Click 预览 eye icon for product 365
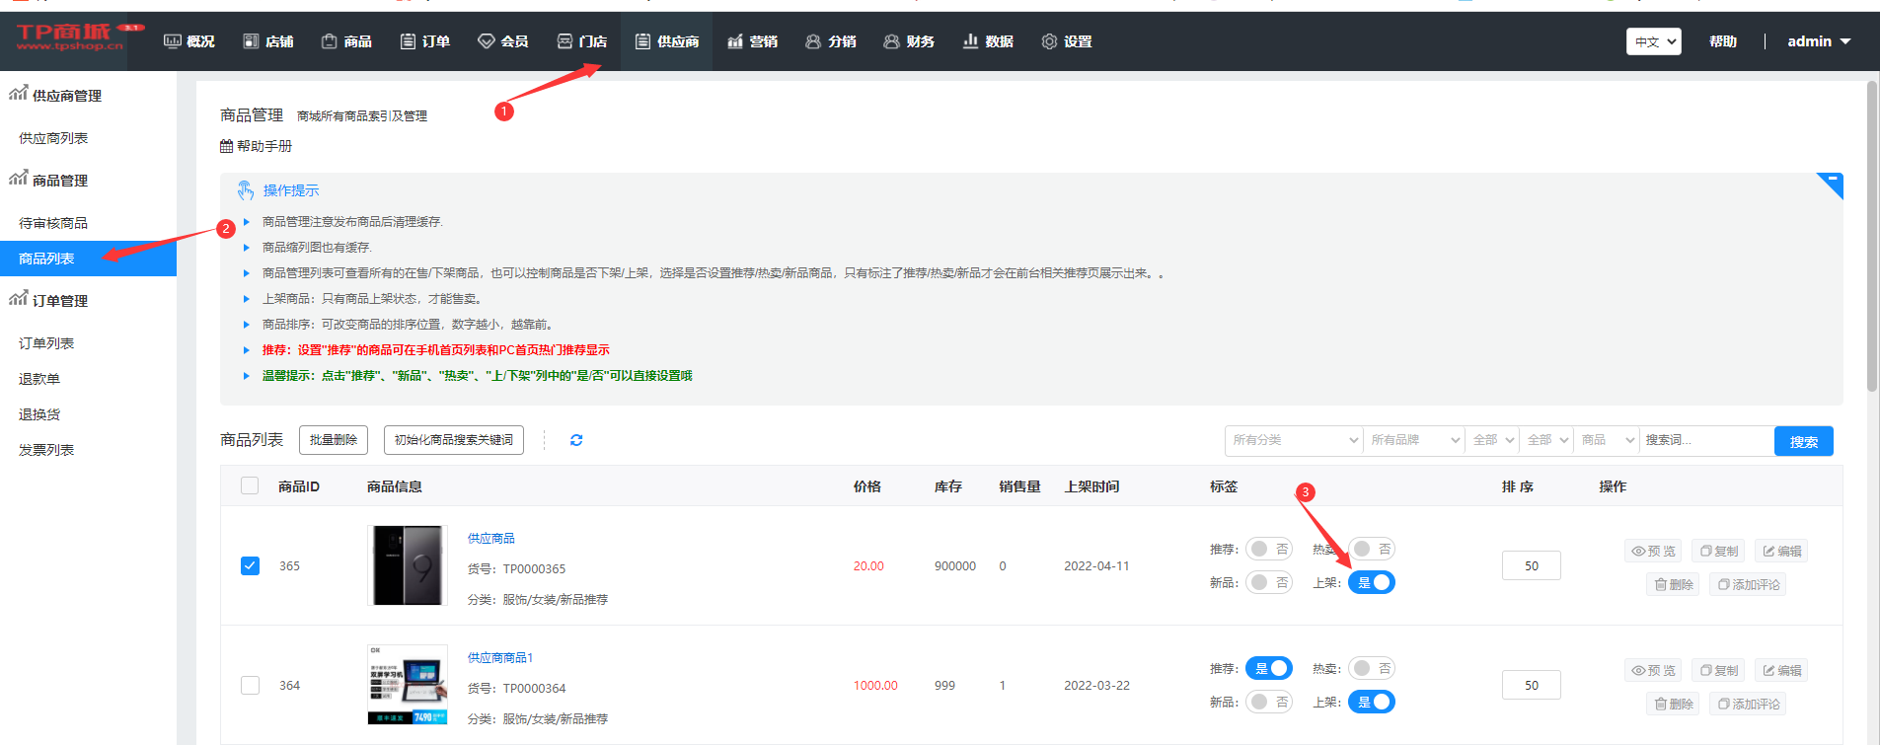Image resolution: width=1880 pixels, height=745 pixels. click(x=1638, y=552)
